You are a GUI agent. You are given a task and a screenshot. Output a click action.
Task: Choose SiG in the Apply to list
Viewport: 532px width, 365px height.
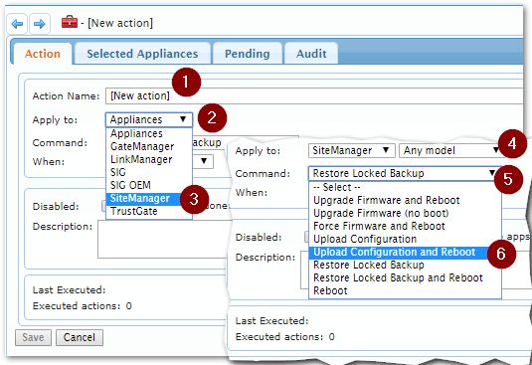(x=149, y=172)
